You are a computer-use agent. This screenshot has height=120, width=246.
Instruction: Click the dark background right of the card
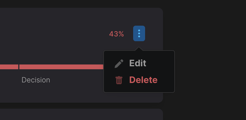(206, 60)
